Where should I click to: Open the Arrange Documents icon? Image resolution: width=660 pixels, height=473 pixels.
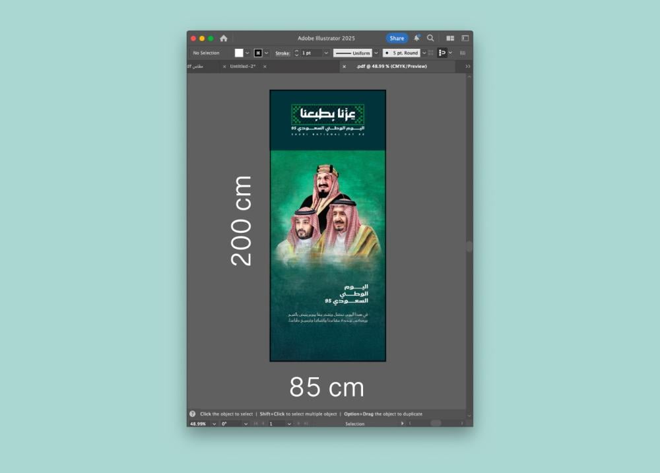click(450, 38)
